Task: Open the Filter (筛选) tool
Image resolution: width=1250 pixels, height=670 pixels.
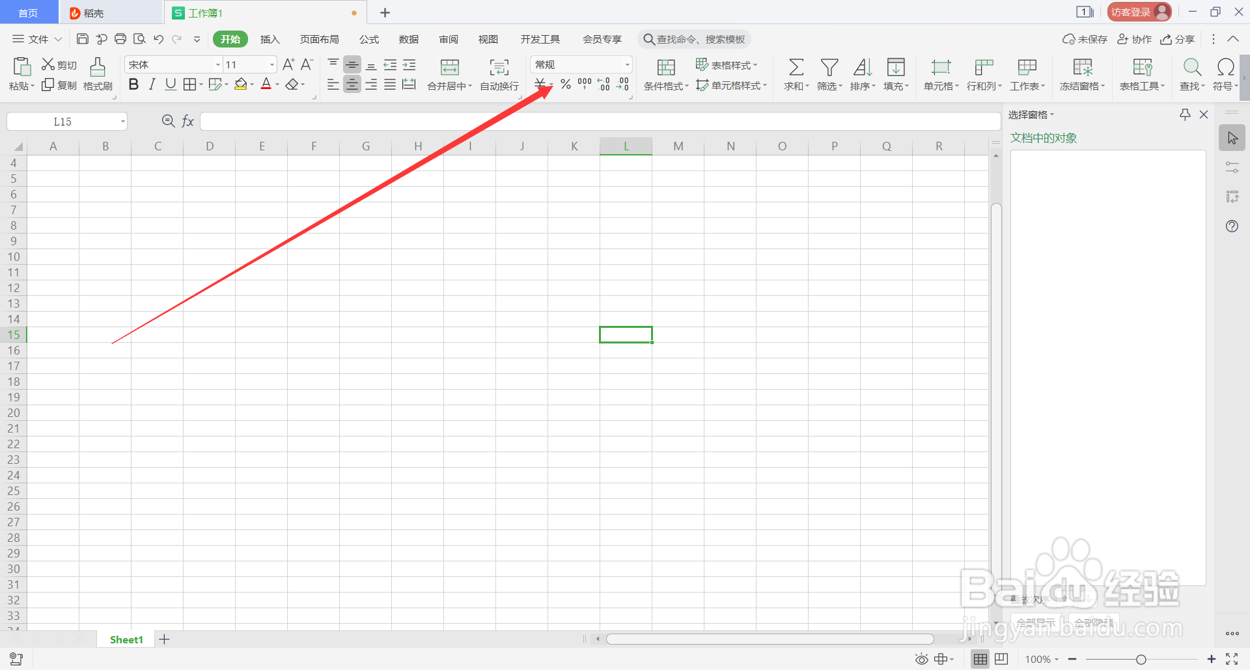Action: pyautogui.click(x=829, y=74)
